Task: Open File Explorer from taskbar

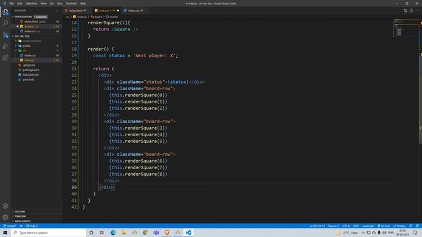Action: click(x=124, y=232)
